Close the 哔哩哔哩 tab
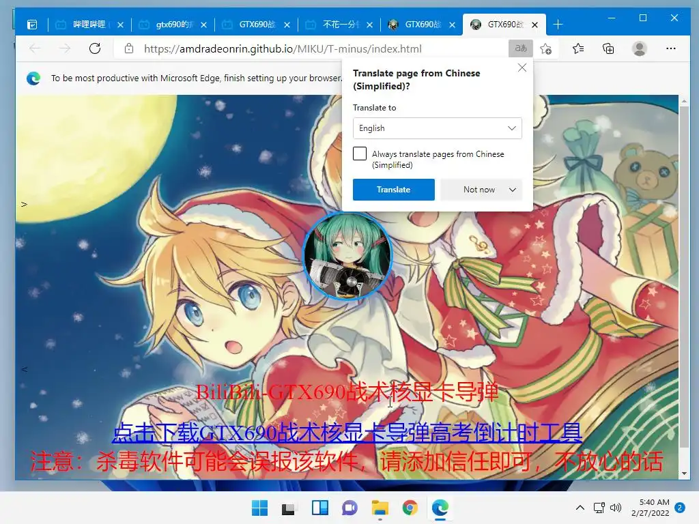The width and height of the screenshot is (699, 524). pyautogui.click(x=120, y=25)
